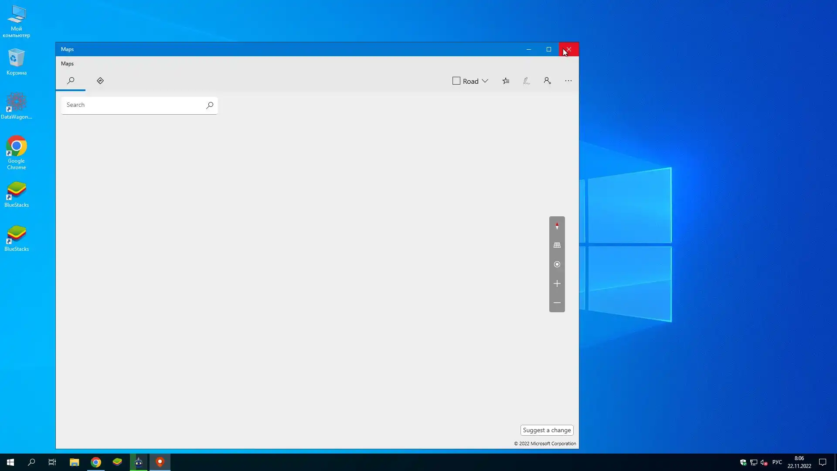Open the РУС language selector in tray
The width and height of the screenshot is (837, 471).
(777, 462)
